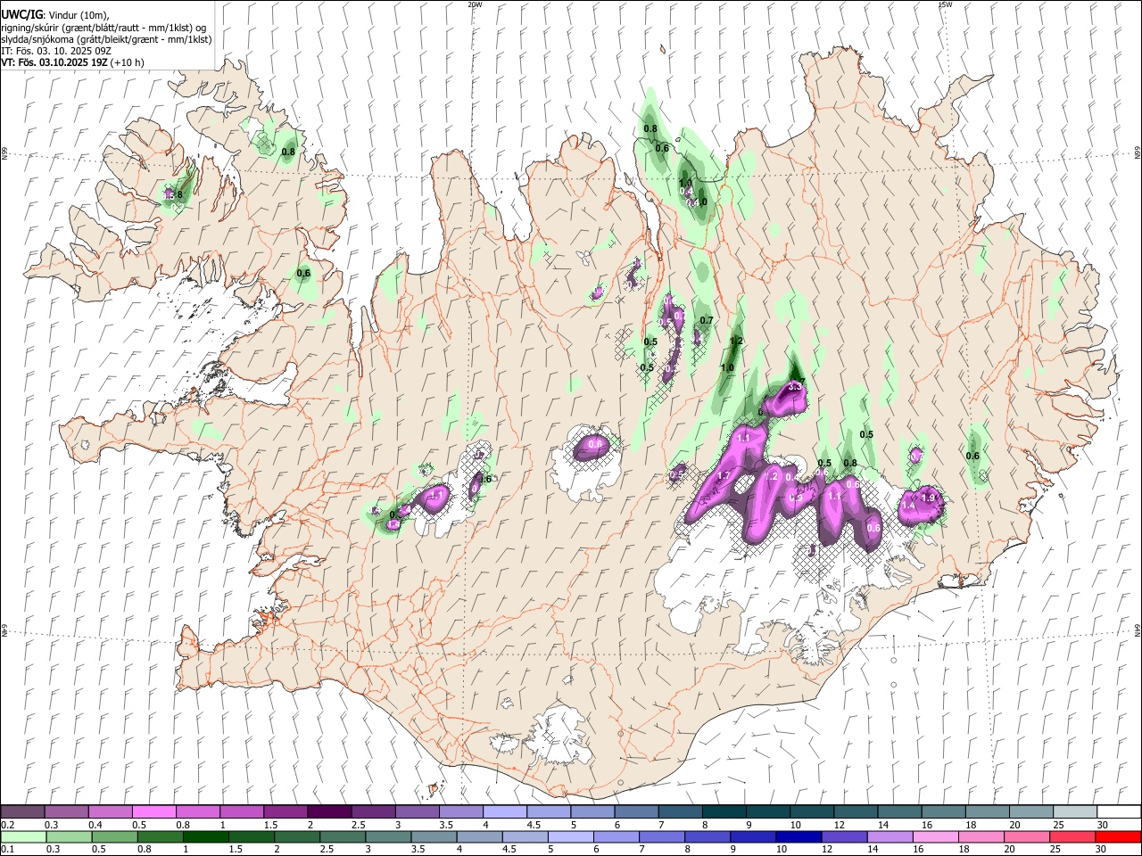
Task: Pick the darkest green 1 swatch in rain legend
Action: point(205,836)
